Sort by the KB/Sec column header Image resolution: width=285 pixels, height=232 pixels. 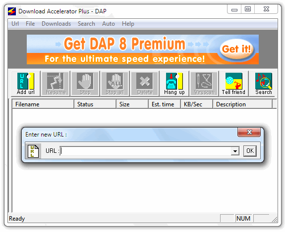[x=197, y=104]
